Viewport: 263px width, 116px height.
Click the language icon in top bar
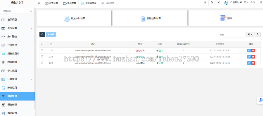(x=212, y=3)
